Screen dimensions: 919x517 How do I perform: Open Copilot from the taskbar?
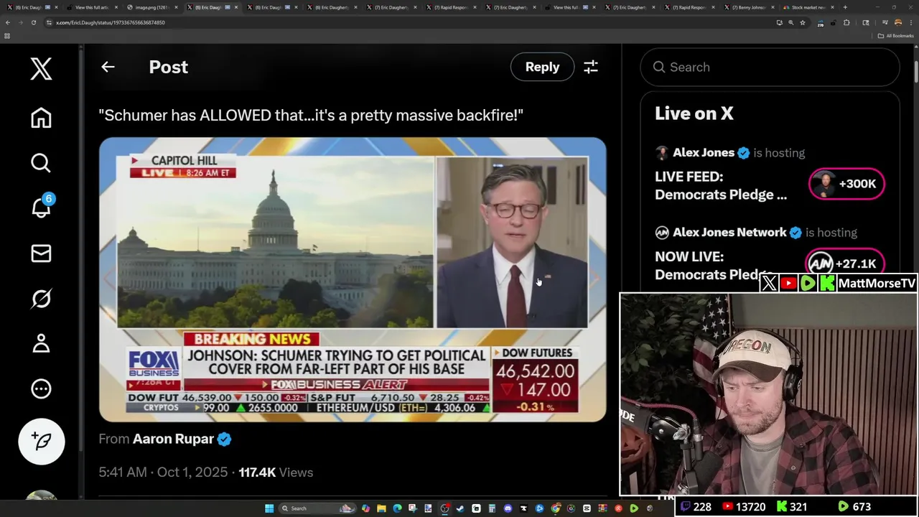pyautogui.click(x=365, y=508)
